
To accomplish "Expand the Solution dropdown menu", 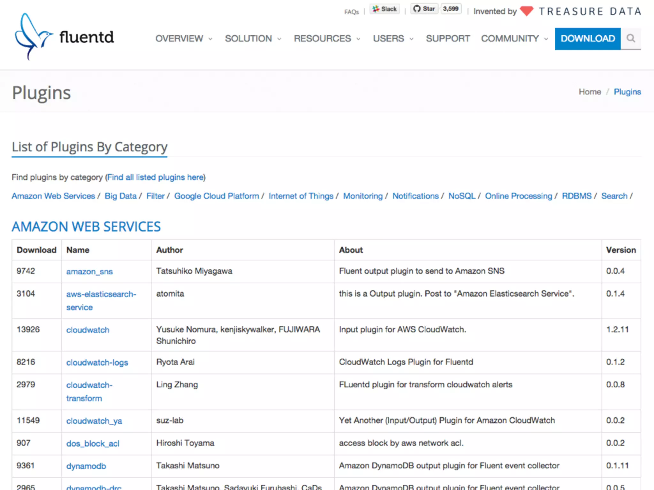I will tap(253, 39).
